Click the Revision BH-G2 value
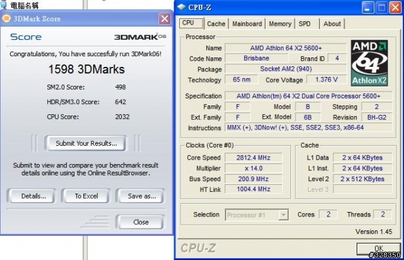 coord(377,117)
